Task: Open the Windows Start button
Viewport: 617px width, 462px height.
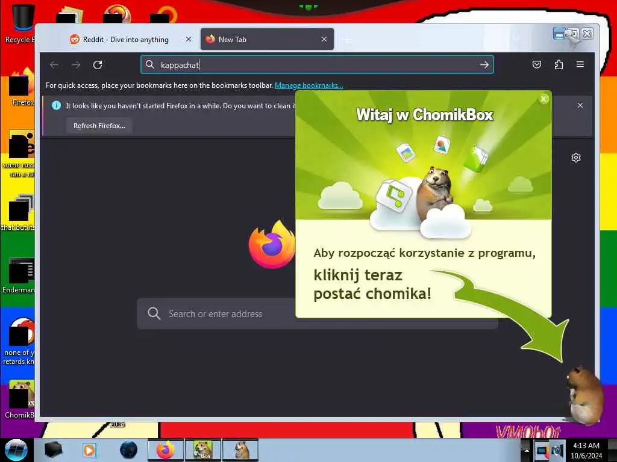Action: (x=16, y=450)
